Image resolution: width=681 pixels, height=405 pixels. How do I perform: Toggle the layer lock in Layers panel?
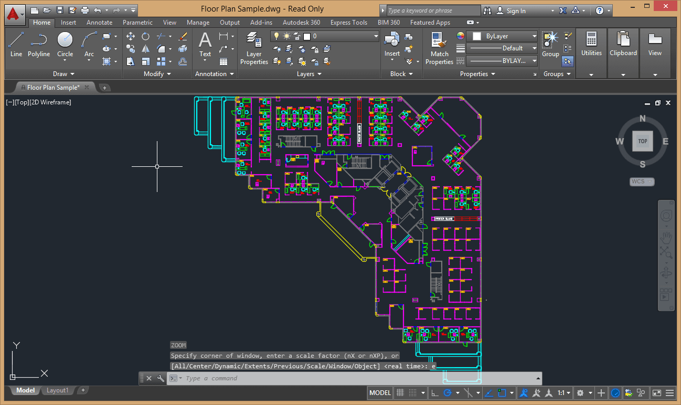pos(315,50)
